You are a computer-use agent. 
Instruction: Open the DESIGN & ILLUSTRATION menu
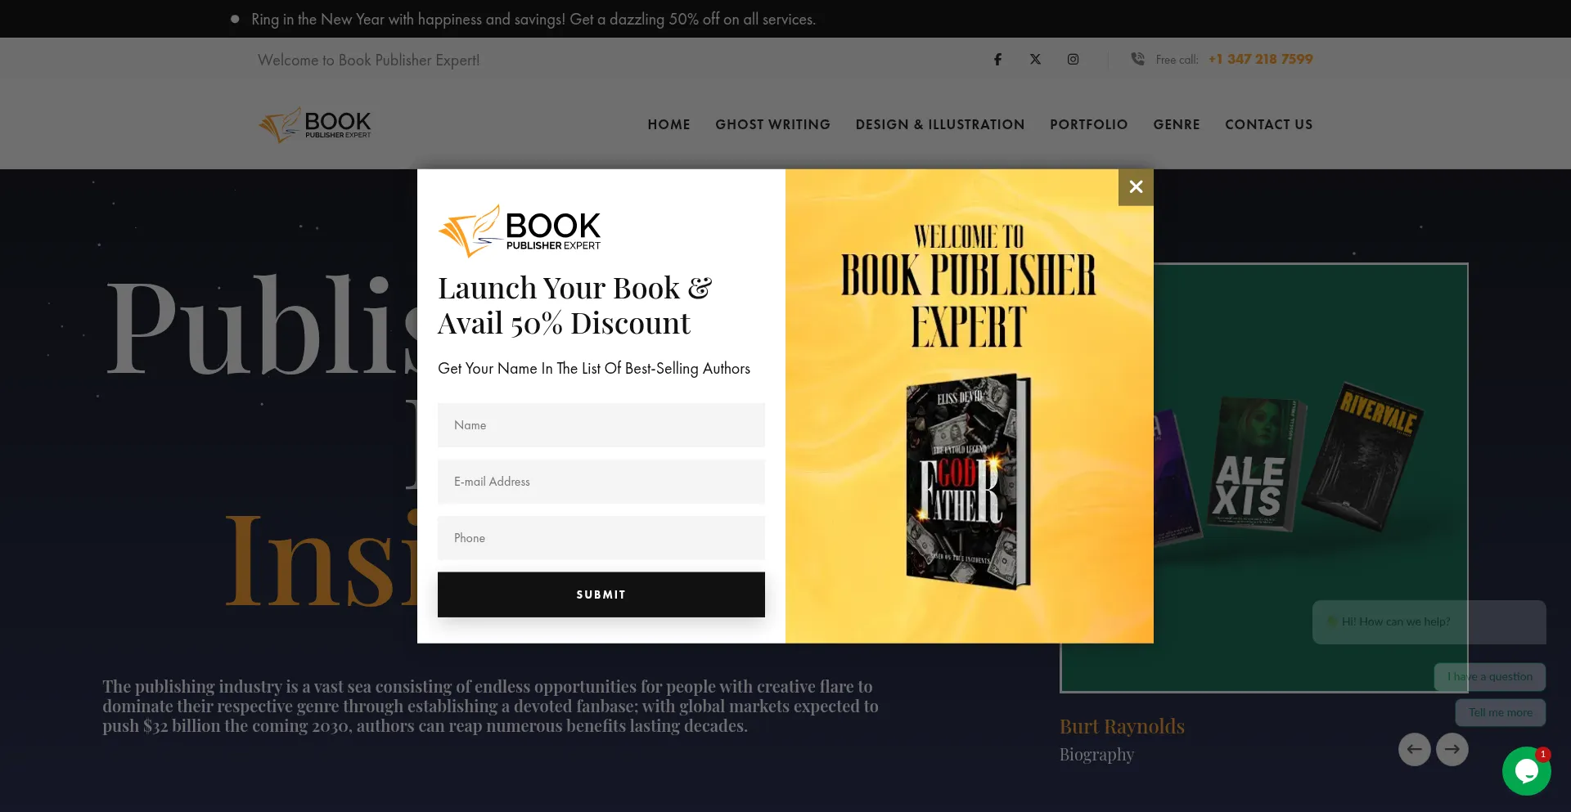(939, 124)
